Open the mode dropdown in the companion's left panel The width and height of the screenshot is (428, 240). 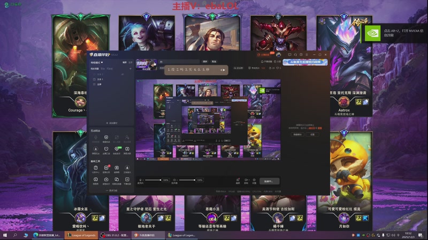click(x=97, y=62)
